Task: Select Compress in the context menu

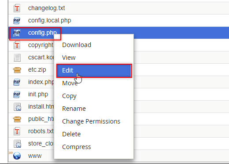Action: tap(77, 147)
